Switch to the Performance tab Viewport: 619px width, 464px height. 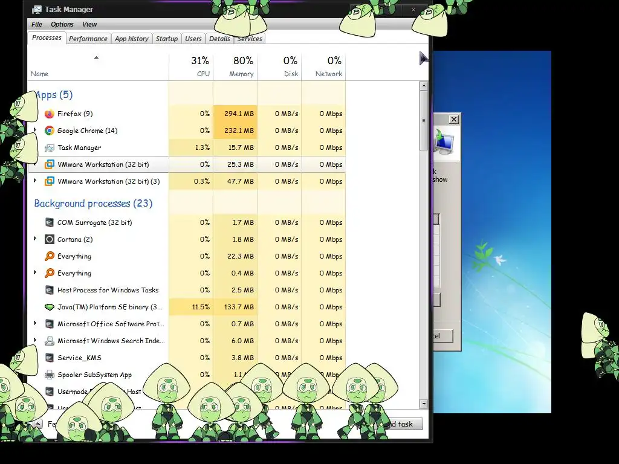[88, 39]
